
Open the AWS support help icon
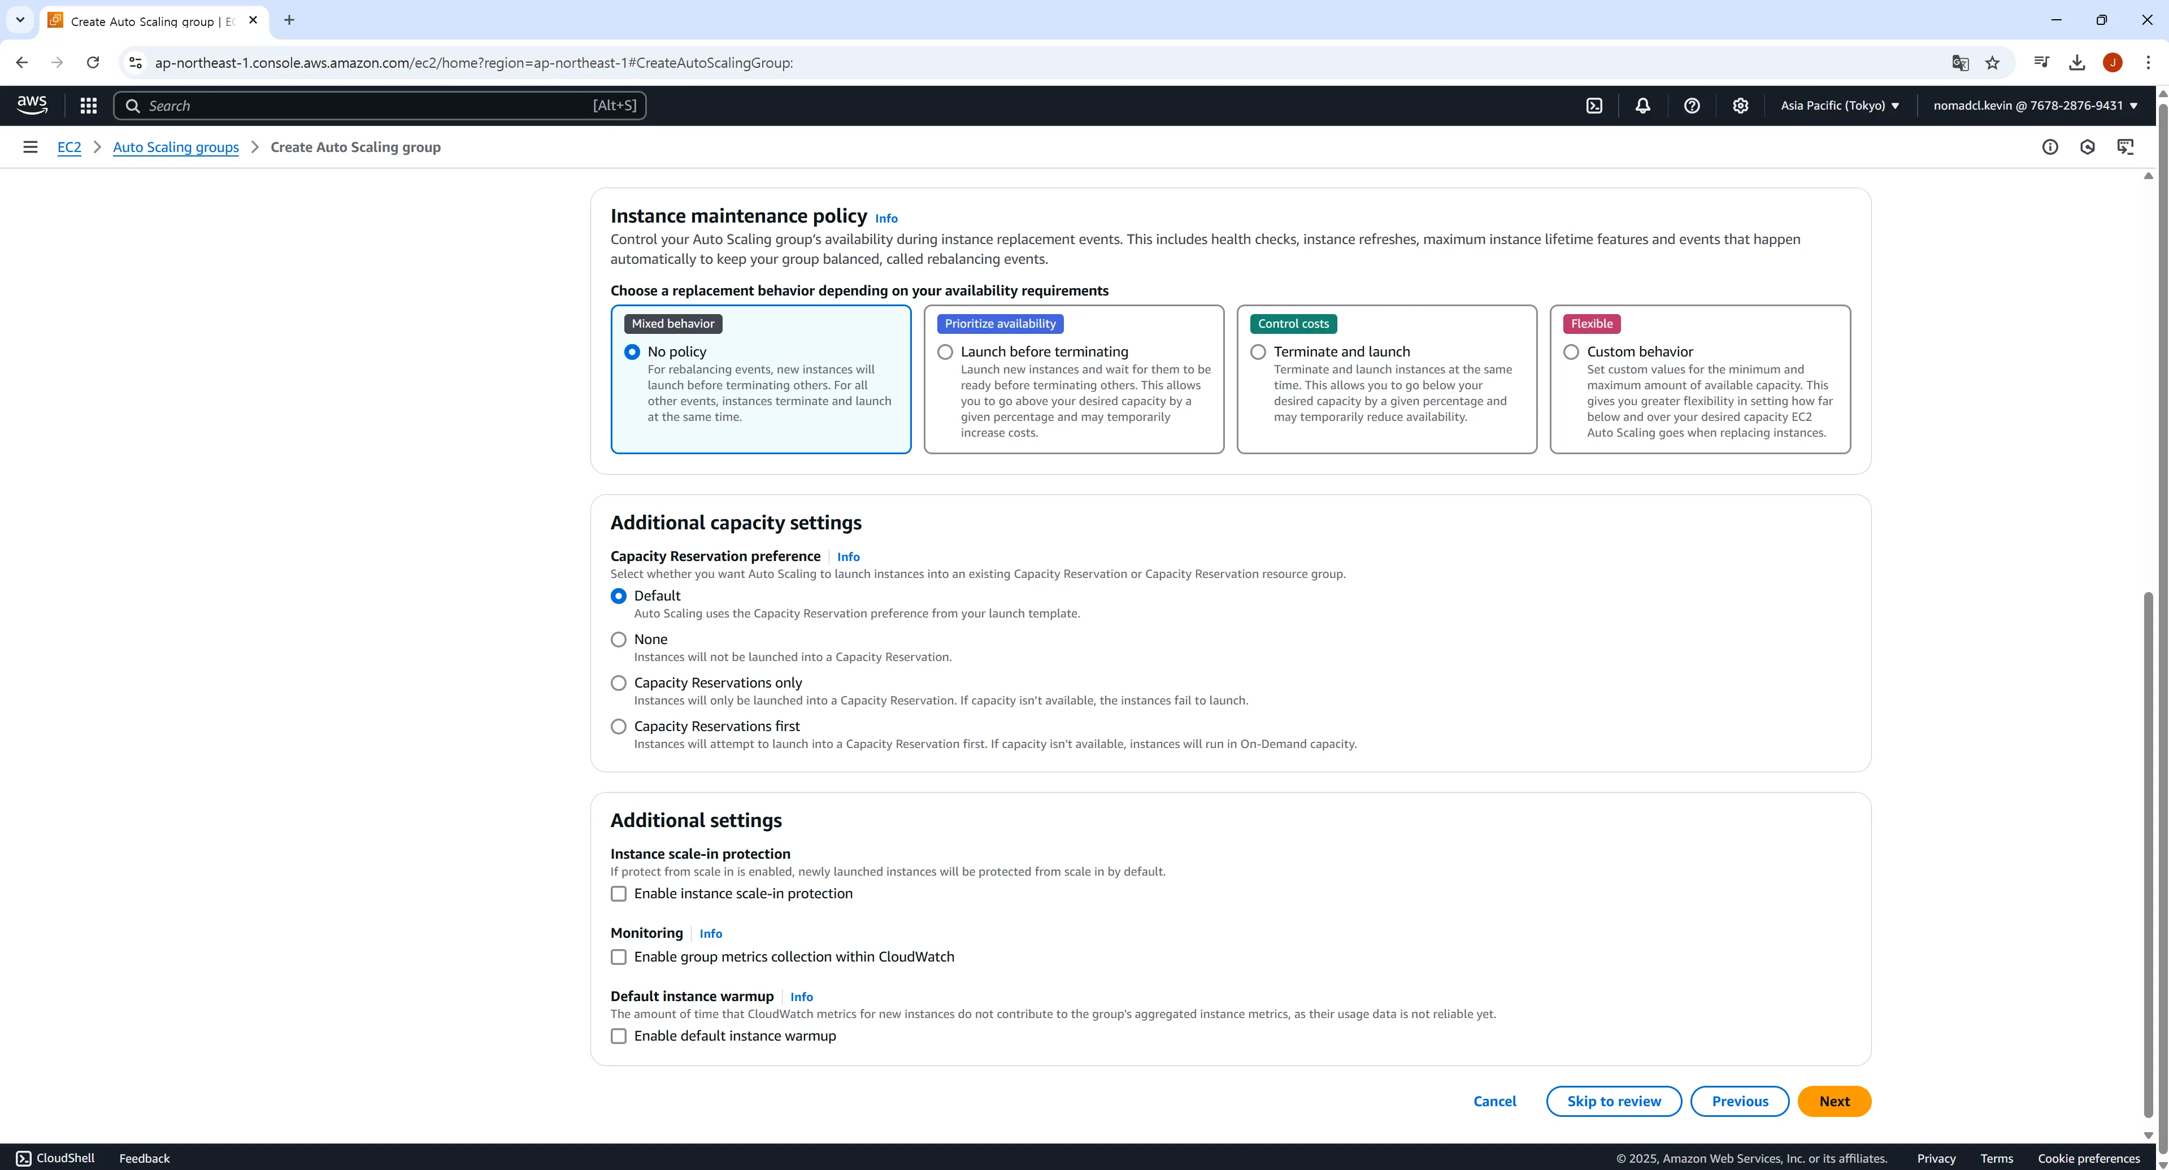click(x=1692, y=105)
